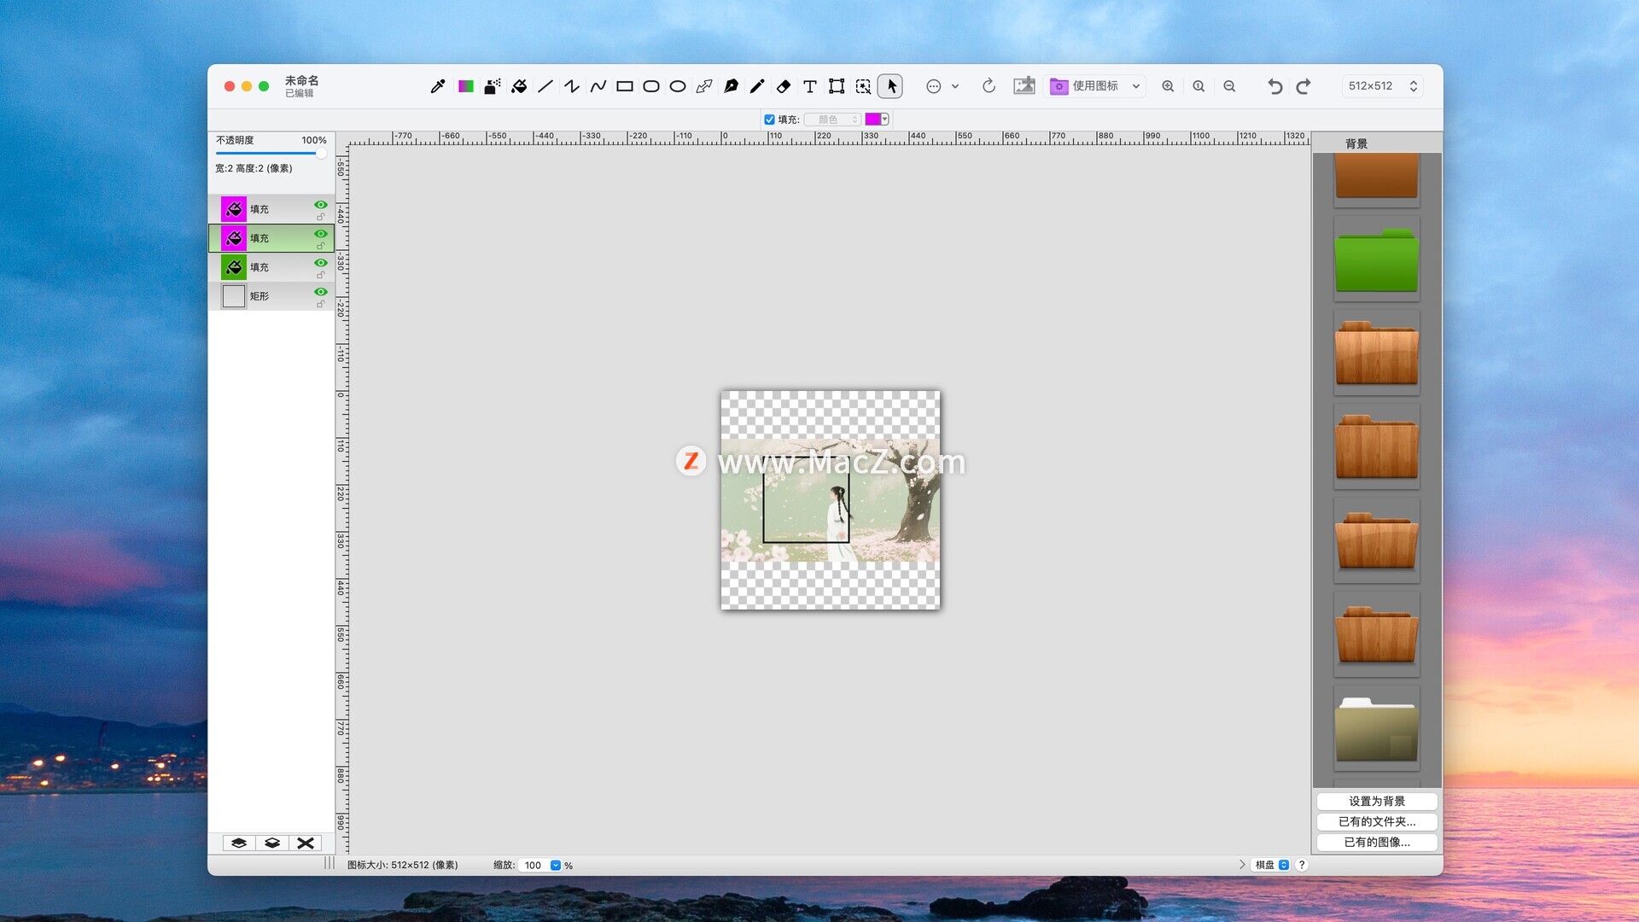Select the spray can tool

point(493,86)
